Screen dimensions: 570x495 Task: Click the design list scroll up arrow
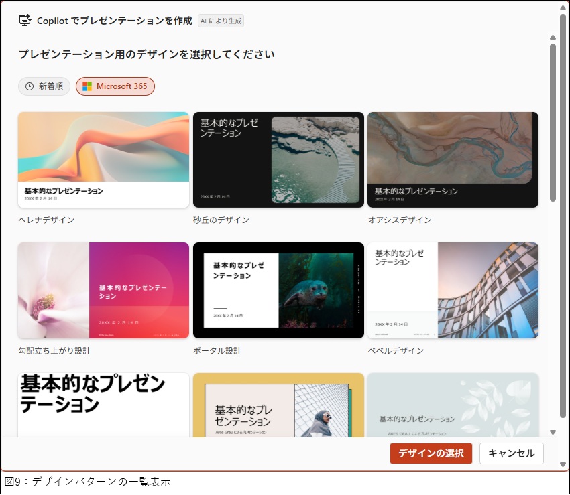[x=553, y=37]
